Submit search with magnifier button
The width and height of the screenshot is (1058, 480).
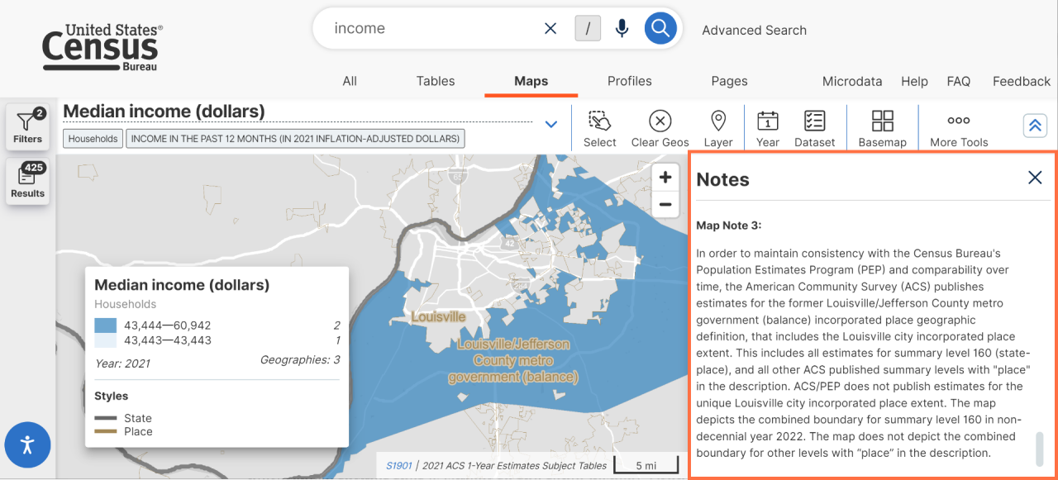point(660,28)
